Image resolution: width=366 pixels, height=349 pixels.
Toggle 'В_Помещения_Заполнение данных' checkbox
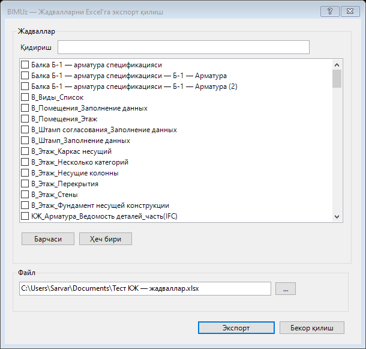(25, 108)
